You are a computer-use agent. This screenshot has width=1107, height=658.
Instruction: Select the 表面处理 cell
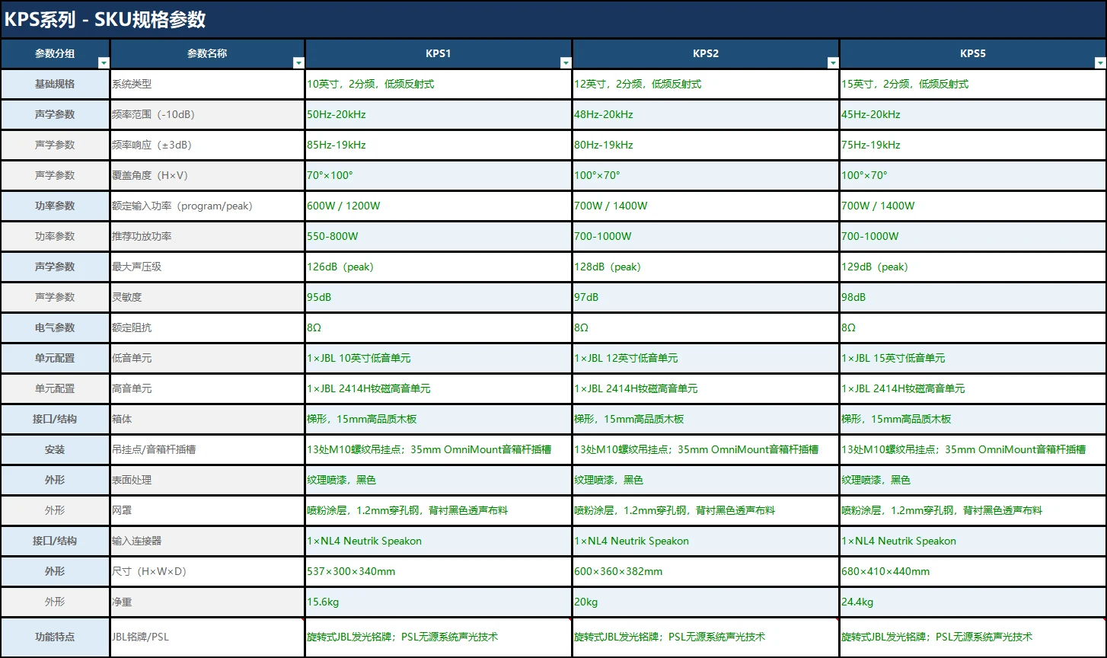tap(208, 481)
